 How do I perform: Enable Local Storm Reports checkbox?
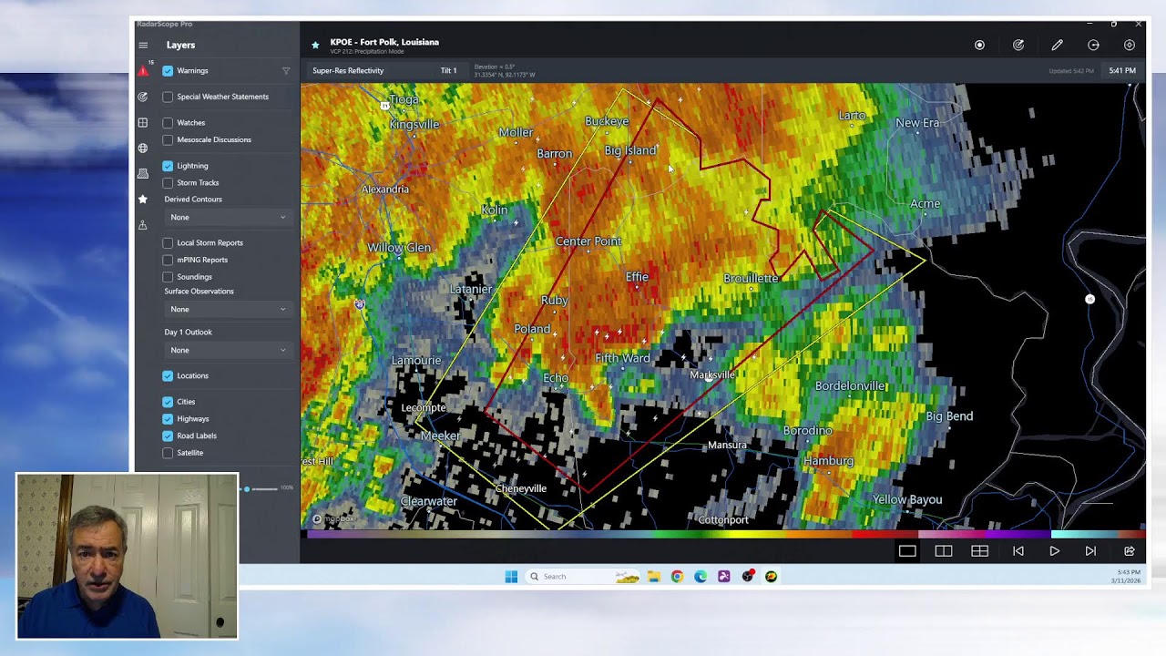click(168, 242)
